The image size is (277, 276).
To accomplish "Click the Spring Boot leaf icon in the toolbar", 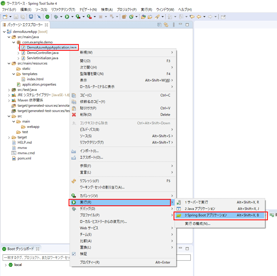I will coord(47,17).
